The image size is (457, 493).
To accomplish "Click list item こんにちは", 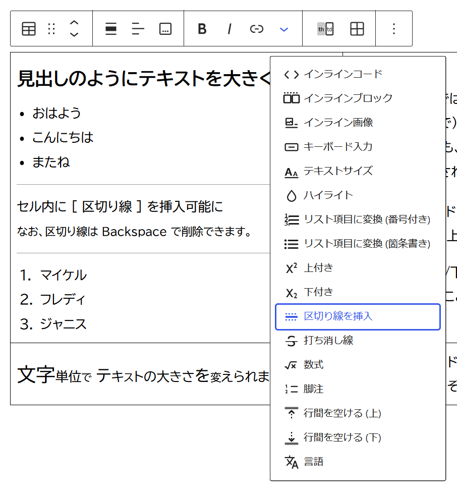I will coord(63,137).
